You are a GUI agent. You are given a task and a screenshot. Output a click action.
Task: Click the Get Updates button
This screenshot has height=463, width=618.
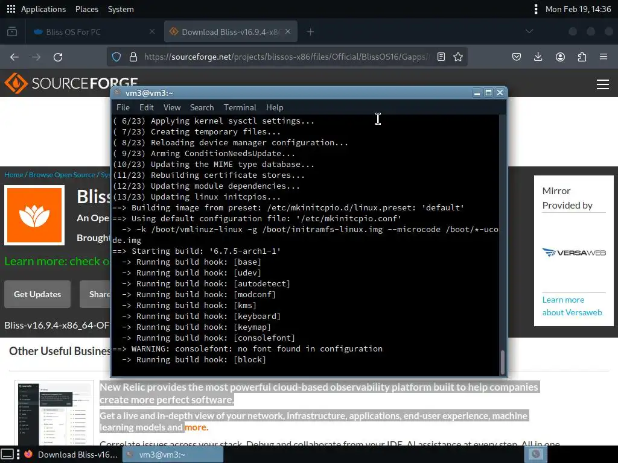point(37,294)
